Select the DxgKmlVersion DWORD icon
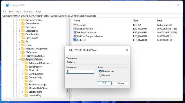Image resolution: width=185 pixels, height=103 pixels. (x=75, y=29)
